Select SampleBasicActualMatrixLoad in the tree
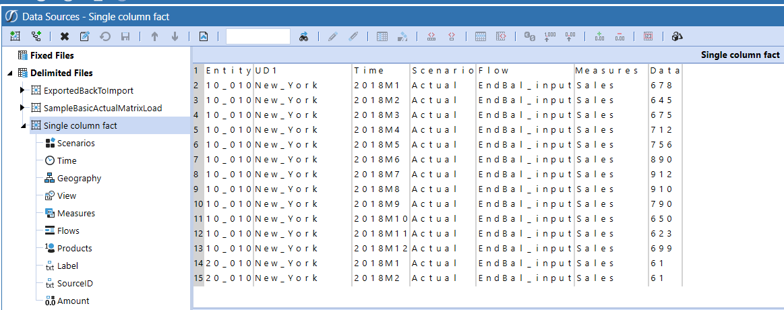Image resolution: width=784 pixels, height=310 pixels. pyautogui.click(x=102, y=108)
